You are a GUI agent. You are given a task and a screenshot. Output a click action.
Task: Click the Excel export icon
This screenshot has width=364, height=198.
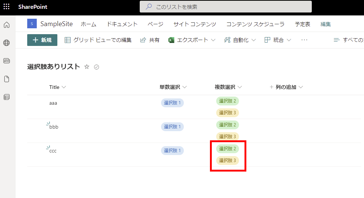tap(171, 40)
